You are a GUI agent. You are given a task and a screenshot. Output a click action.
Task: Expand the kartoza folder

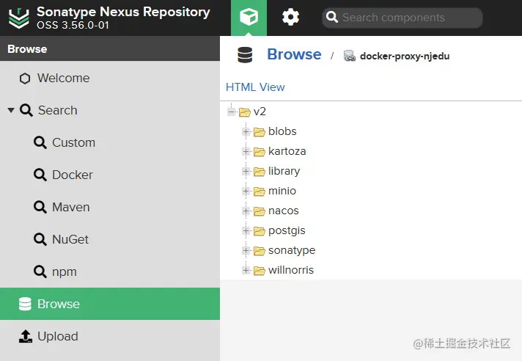click(246, 152)
